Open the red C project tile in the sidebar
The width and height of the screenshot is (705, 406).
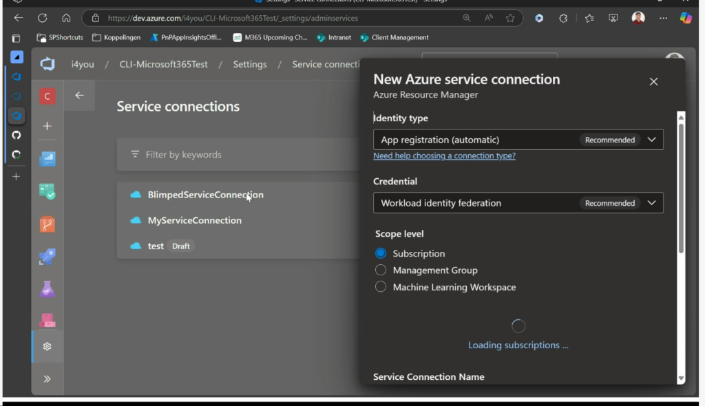point(48,96)
